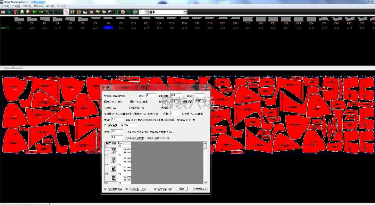Click the 克重 weight input field
This screenshot has height=205, width=375.
click(117, 119)
